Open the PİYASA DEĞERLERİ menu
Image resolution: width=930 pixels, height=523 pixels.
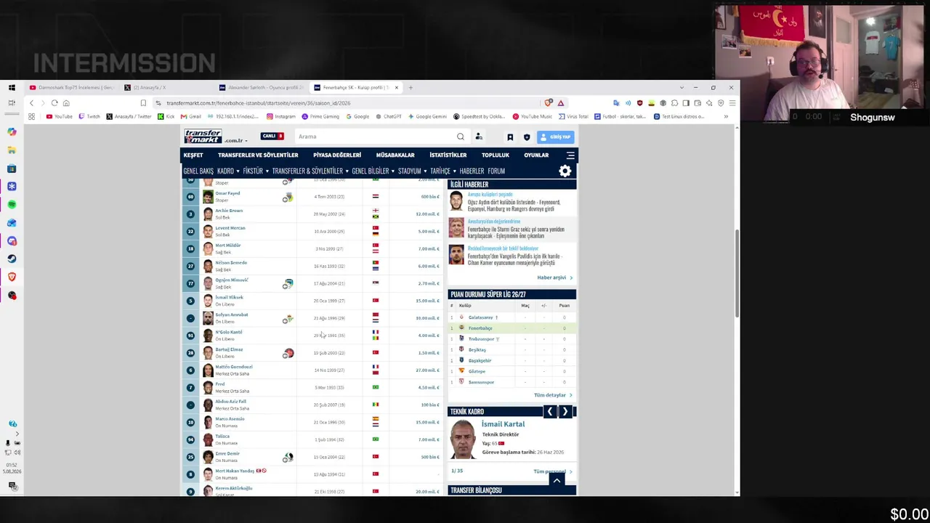pos(337,155)
